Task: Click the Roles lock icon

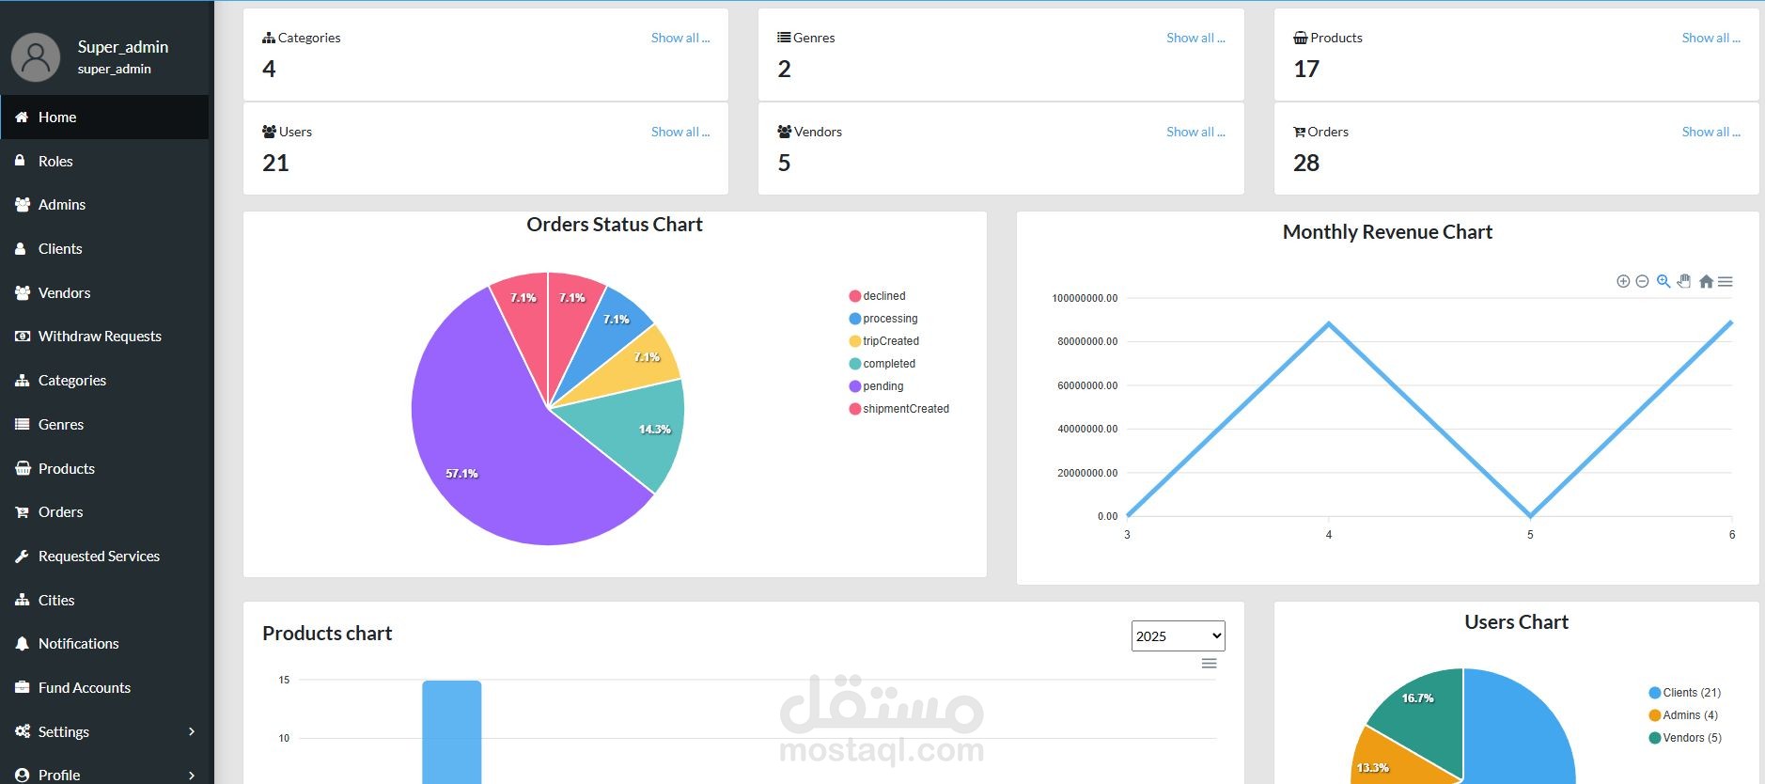Action: (21, 161)
